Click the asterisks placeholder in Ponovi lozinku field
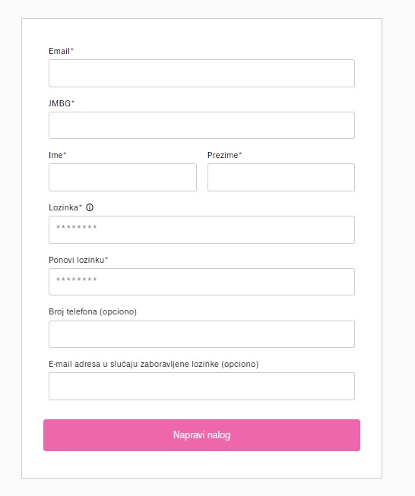 (x=77, y=280)
